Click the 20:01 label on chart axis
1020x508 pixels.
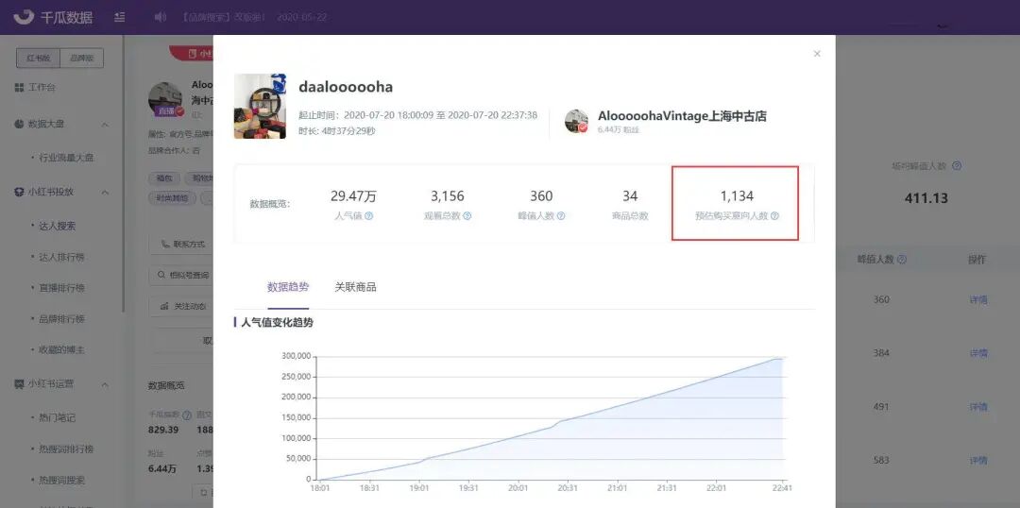[x=518, y=487]
